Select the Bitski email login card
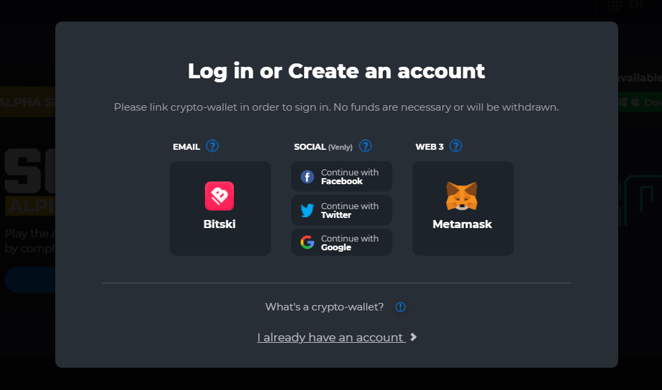The height and width of the screenshot is (390, 662). click(220, 208)
